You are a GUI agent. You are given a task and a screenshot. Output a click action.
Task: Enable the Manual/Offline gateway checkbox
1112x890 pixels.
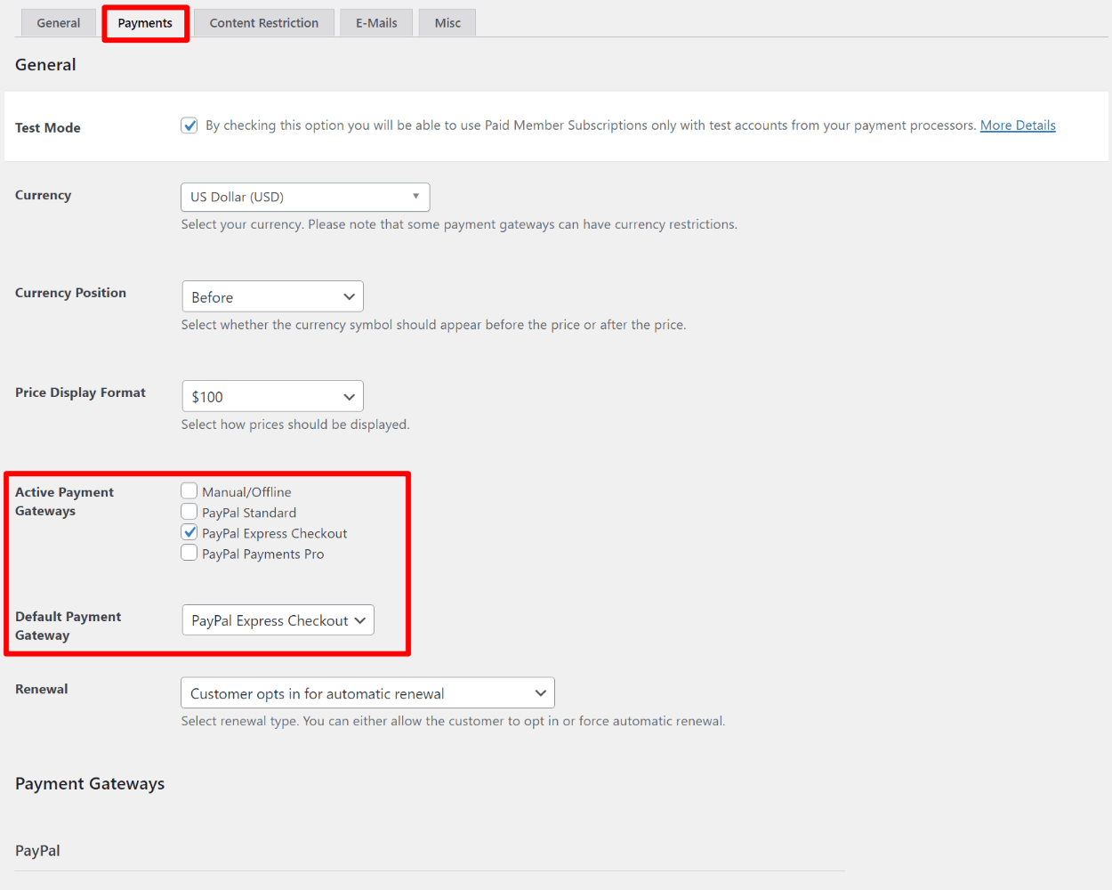coord(189,491)
